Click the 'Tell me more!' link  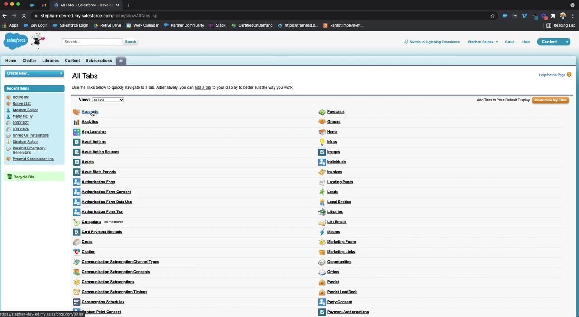113,222
